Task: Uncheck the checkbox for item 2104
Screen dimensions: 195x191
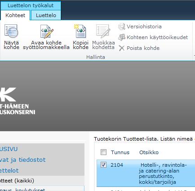Action: [103, 165]
